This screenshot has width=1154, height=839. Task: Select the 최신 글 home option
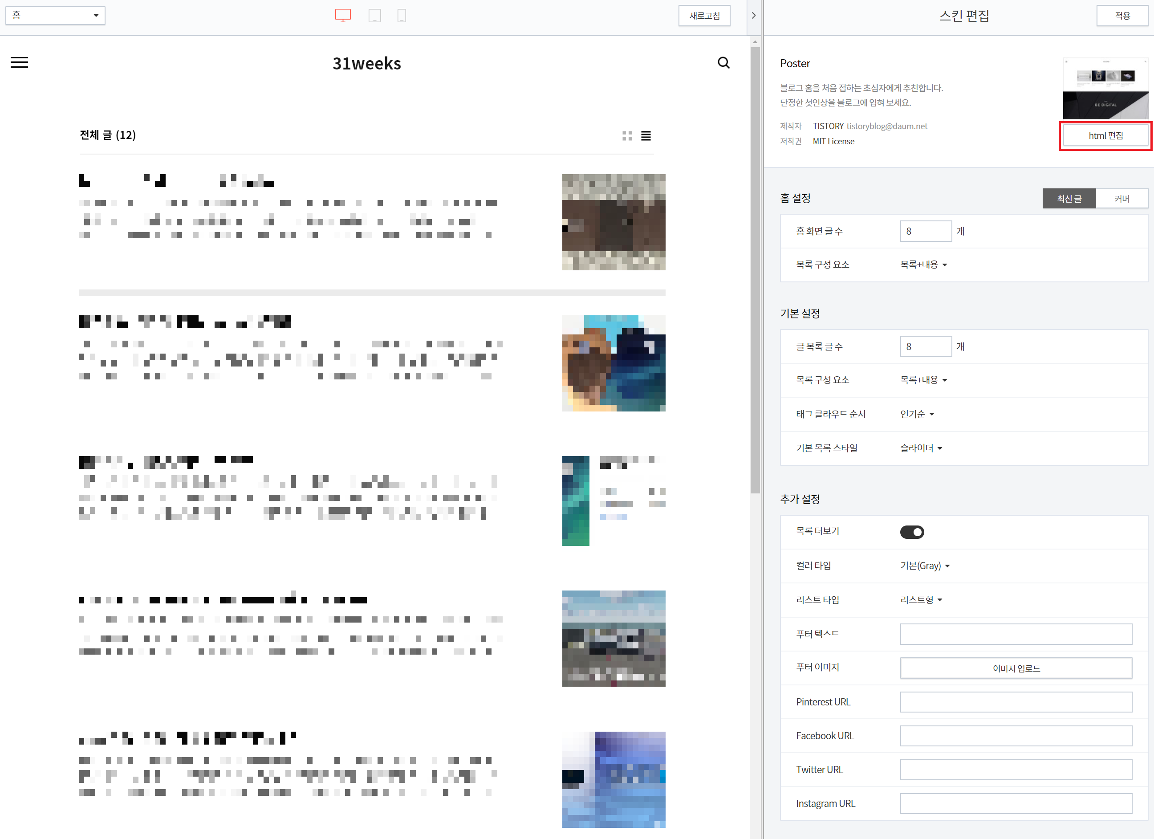pyautogui.click(x=1069, y=199)
